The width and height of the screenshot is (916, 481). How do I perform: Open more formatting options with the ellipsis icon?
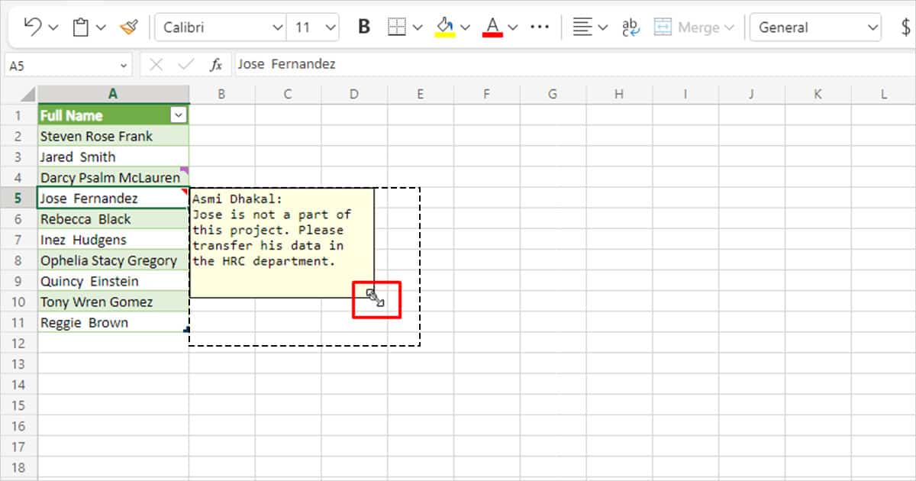(540, 25)
